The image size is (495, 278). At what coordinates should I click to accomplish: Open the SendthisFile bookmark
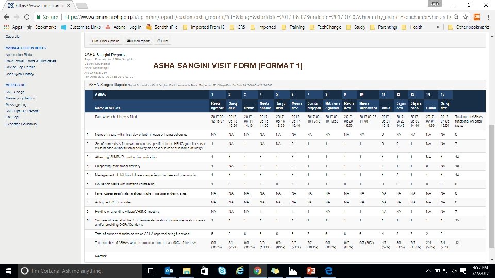162,27
